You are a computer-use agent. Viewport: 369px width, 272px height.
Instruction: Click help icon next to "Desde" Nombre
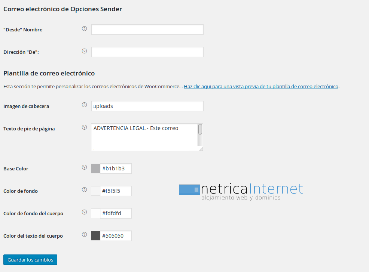point(84,28)
